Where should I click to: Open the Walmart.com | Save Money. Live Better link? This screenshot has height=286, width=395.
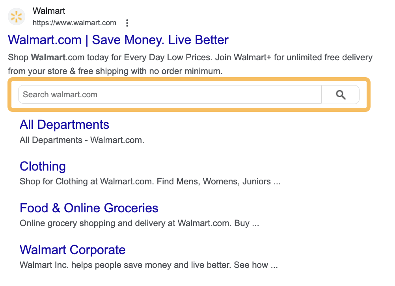[118, 40]
